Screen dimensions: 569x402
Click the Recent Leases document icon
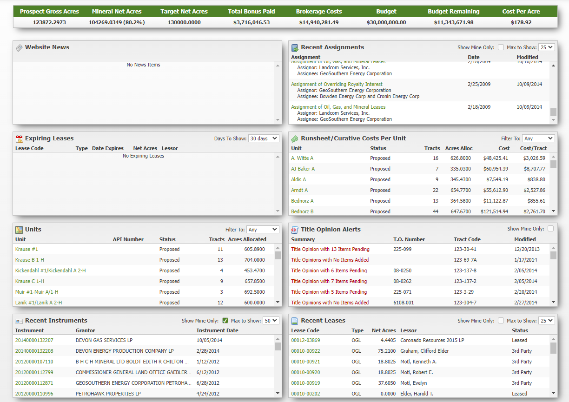point(294,321)
